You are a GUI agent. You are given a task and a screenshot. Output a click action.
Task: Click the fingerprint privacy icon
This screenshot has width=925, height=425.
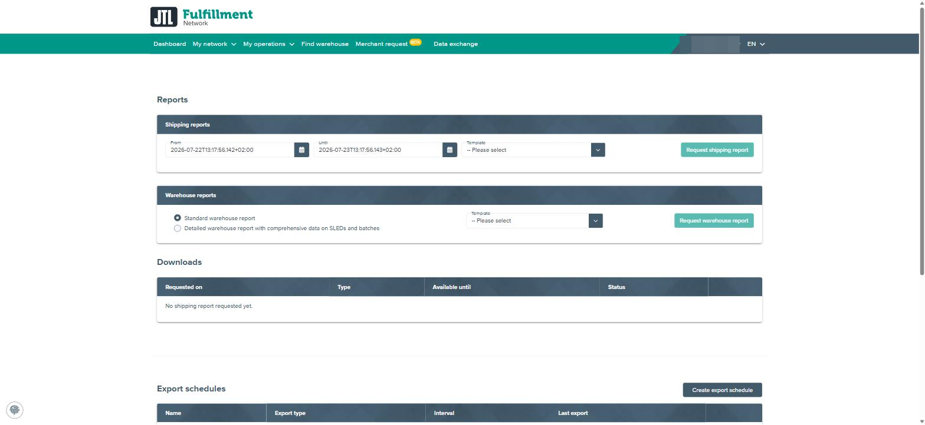15,410
